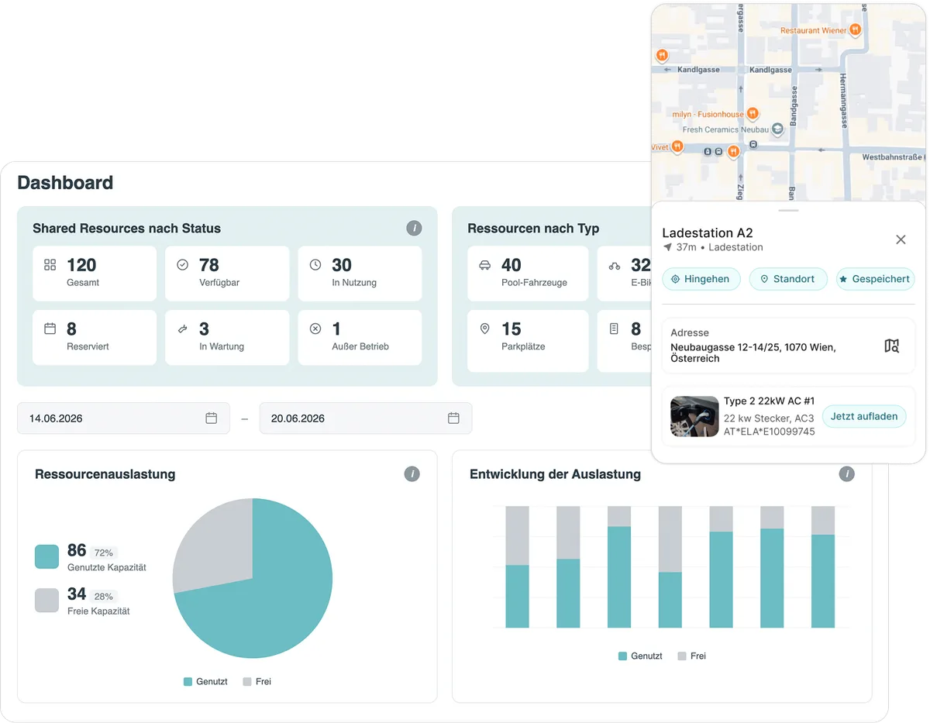Click the 34 free capacity value
This screenshot has height=723, width=930.
(x=77, y=594)
